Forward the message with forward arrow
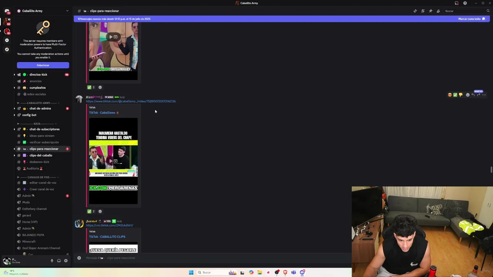Viewport: 493px width, 277px height. point(478,95)
